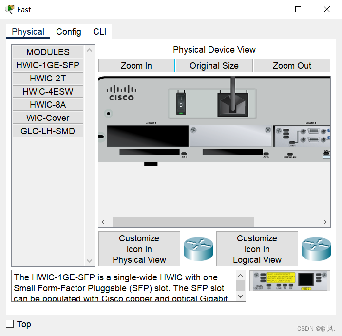
Task: Click the blank cover plate slot
Action: tap(231, 136)
